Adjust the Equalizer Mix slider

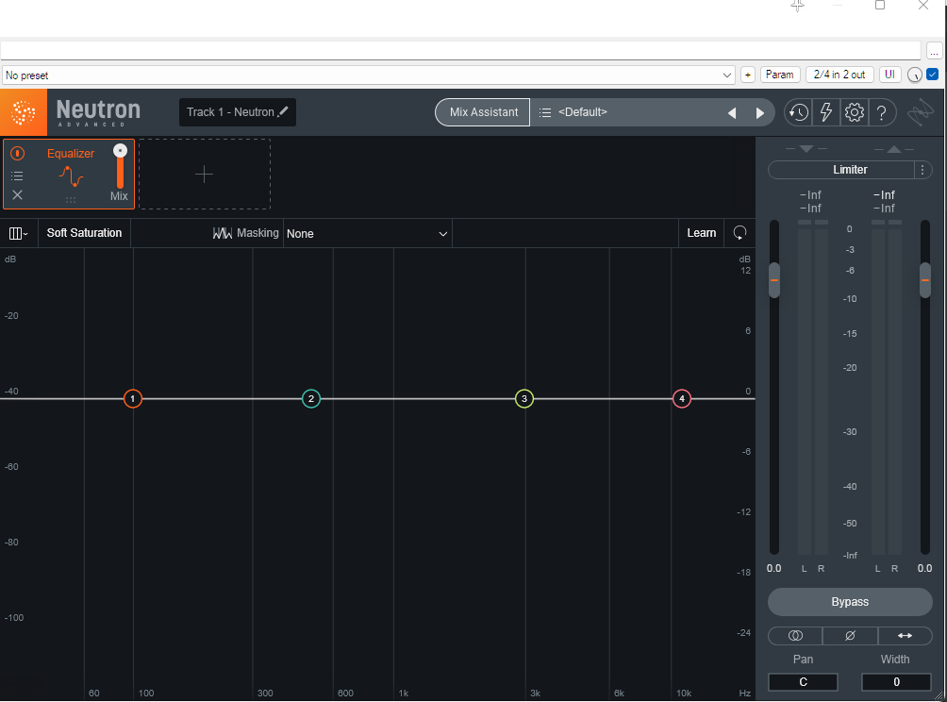120,167
